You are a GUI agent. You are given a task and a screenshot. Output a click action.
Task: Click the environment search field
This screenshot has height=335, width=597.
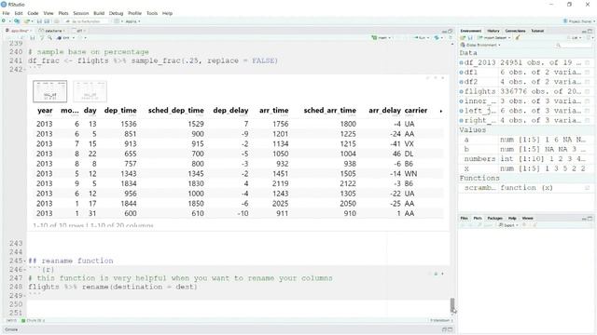pos(575,45)
